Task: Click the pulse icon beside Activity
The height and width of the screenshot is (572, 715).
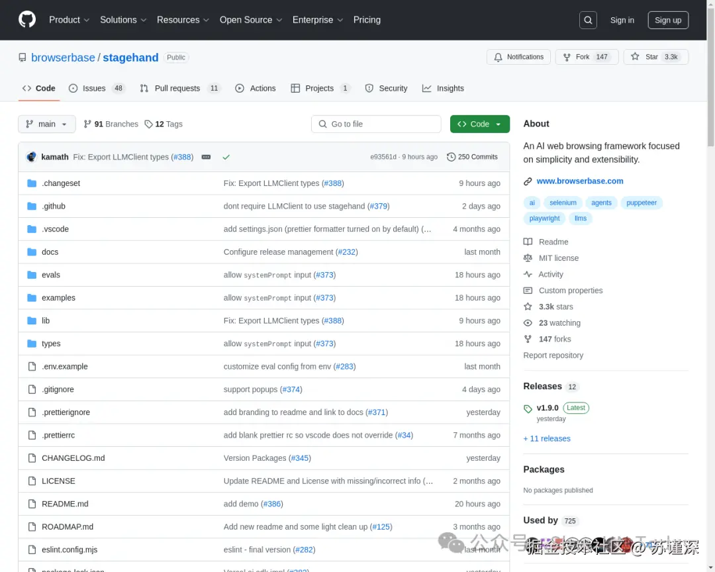Action: (x=528, y=274)
